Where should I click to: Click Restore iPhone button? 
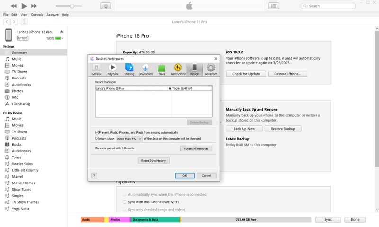click(288, 74)
